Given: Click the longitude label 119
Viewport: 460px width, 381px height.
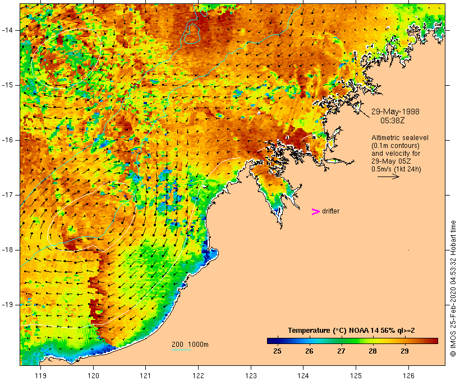Looking at the screenshot, I should (x=40, y=375).
